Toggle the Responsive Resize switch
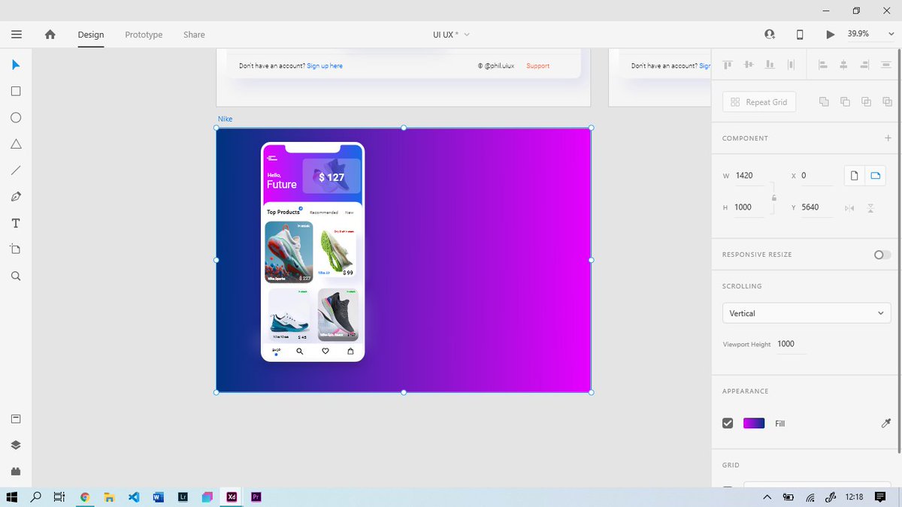This screenshot has width=902, height=507. point(882,255)
